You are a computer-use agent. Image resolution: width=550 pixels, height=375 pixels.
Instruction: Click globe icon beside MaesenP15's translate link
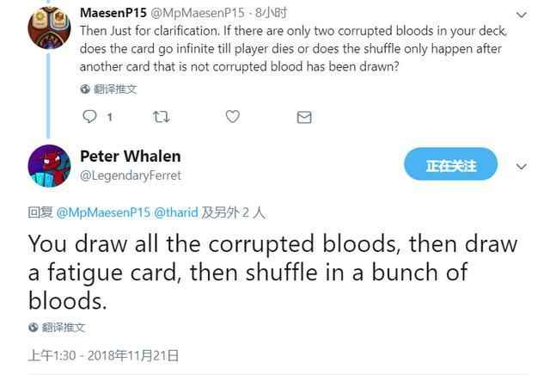[84, 89]
